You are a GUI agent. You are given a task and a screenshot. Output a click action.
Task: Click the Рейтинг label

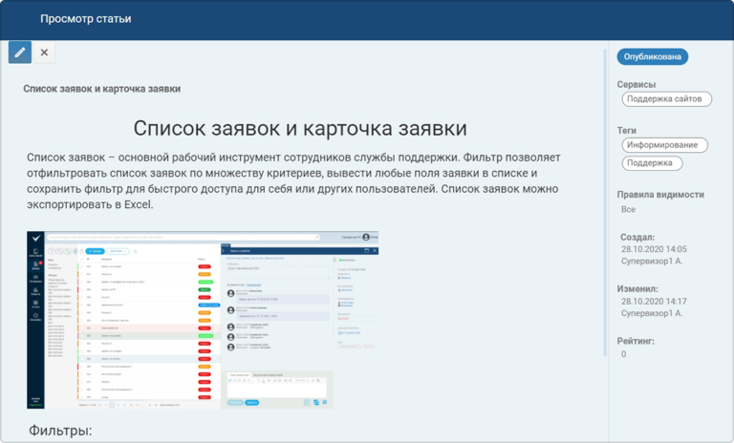point(636,342)
